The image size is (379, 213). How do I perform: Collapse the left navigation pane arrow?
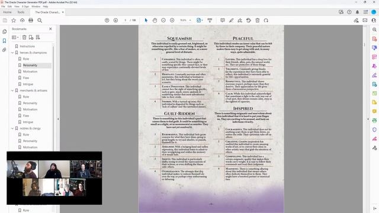(58, 119)
